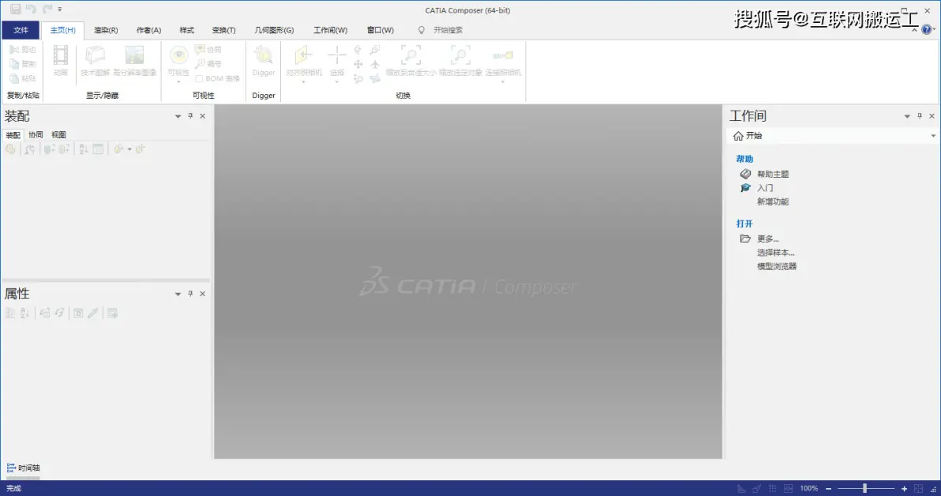Open the 装配 panel options dropdown arrow
The image size is (941, 496).
178,116
